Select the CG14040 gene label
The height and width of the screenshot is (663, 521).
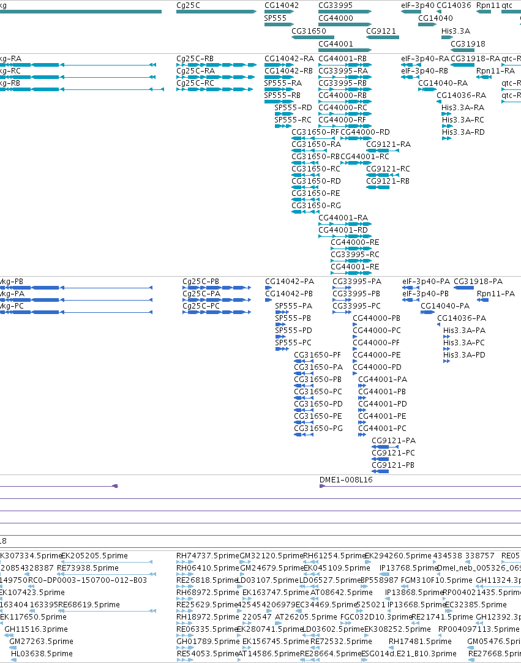click(435, 18)
